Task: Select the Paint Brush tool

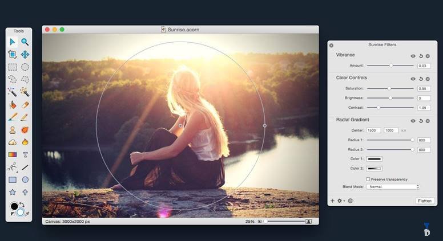Action: coord(13,117)
